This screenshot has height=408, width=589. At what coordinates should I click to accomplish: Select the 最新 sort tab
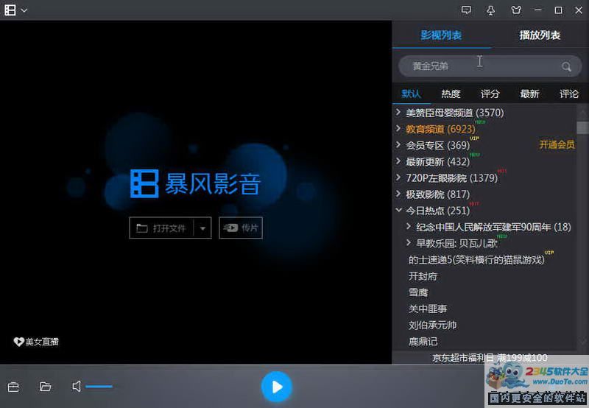click(x=529, y=94)
